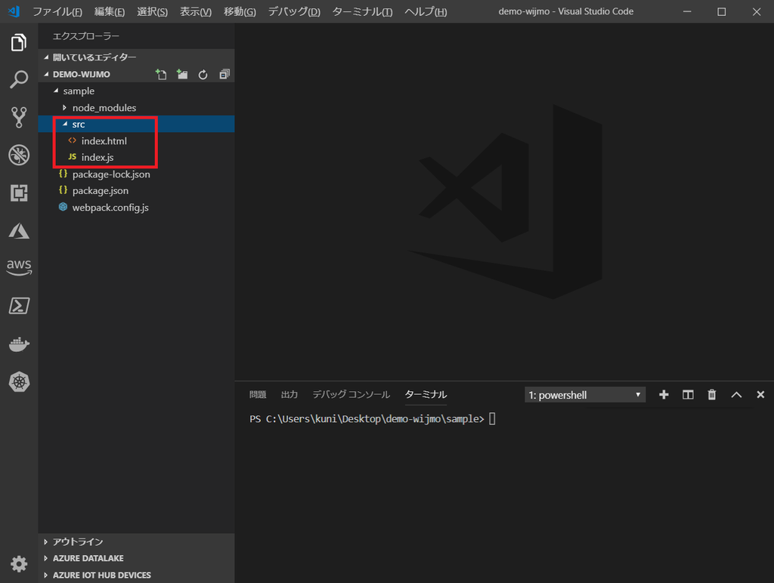Screen dimensions: 774x583
Task: Open the Search view icon
Action: (19, 79)
